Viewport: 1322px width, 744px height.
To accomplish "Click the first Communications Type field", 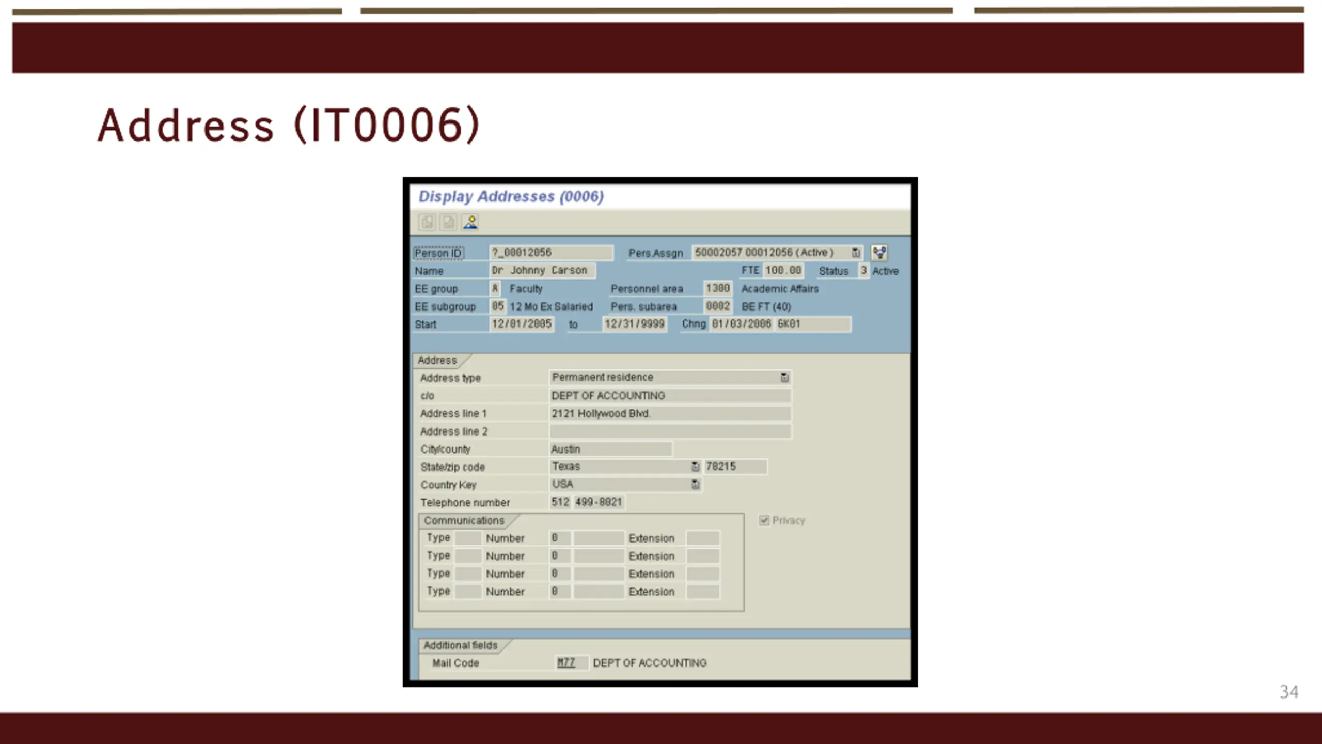I will point(468,538).
